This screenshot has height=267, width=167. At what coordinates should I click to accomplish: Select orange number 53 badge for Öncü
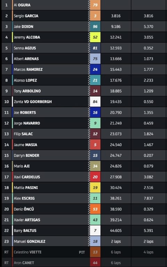point(95,209)
